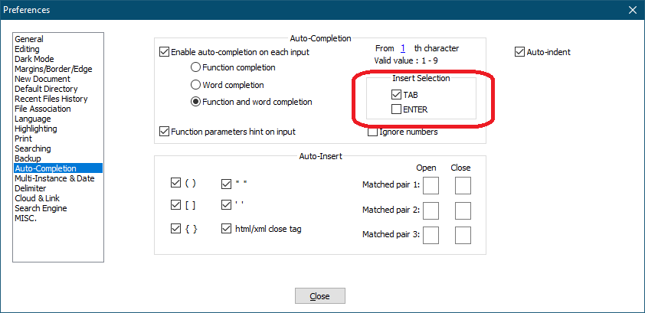Close the Preferences dialog with X
The height and width of the screenshot is (313, 645).
[x=632, y=10]
